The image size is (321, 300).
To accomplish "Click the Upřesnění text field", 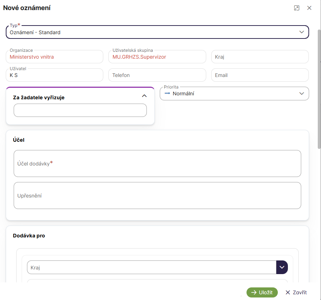I will (x=157, y=196).
